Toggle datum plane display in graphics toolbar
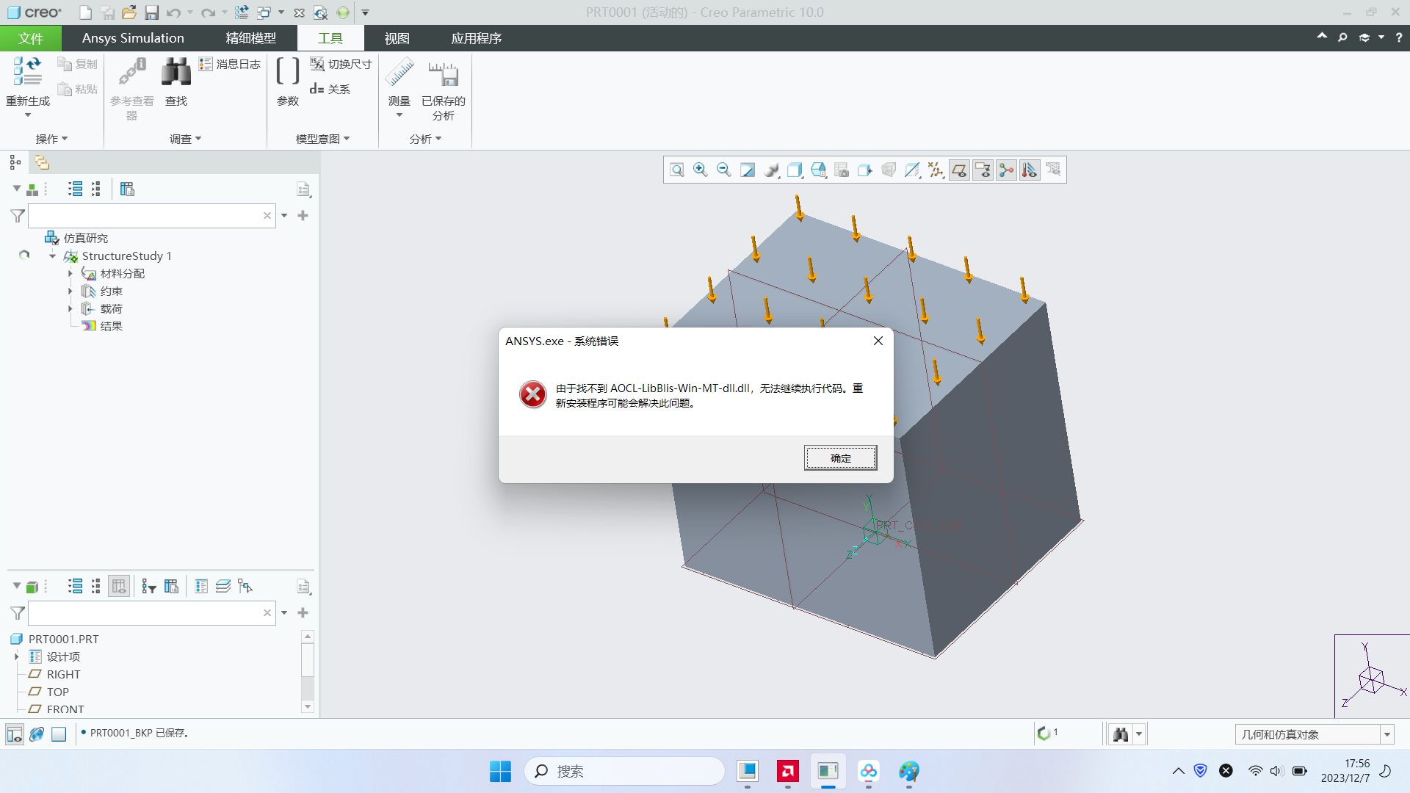This screenshot has width=1410, height=793. [x=959, y=170]
